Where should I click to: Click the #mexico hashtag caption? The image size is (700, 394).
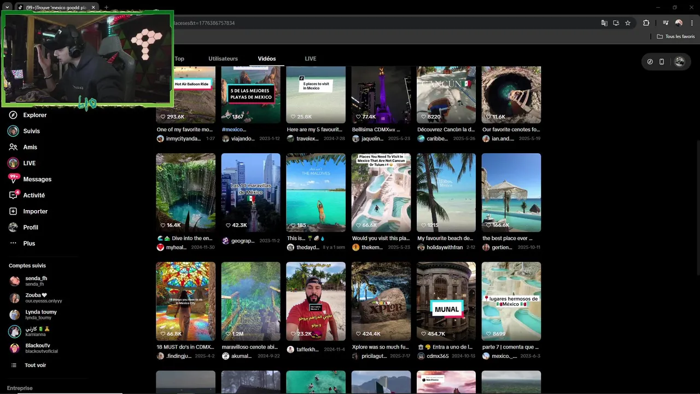point(234,130)
